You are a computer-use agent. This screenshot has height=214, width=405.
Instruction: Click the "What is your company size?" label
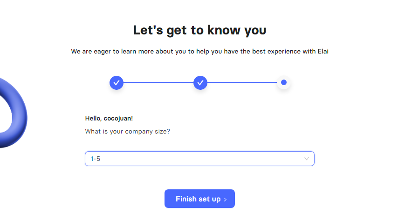point(128,132)
